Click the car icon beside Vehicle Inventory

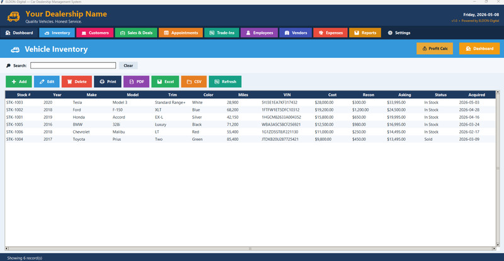pyautogui.click(x=15, y=50)
